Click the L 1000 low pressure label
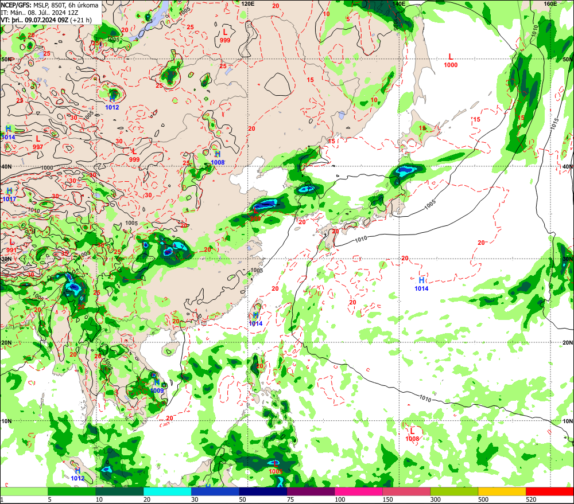 pos(451,61)
